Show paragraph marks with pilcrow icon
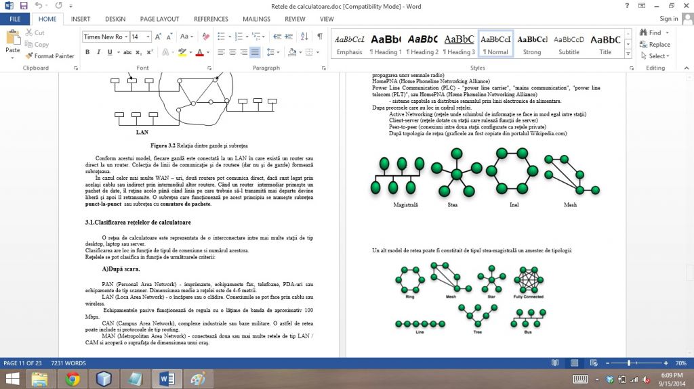The width and height of the screenshot is (694, 389). click(319, 37)
